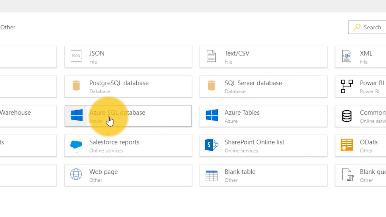Viewport: 386px width, 217px height.
Task: Choose the XML file icon
Action: click(346, 56)
